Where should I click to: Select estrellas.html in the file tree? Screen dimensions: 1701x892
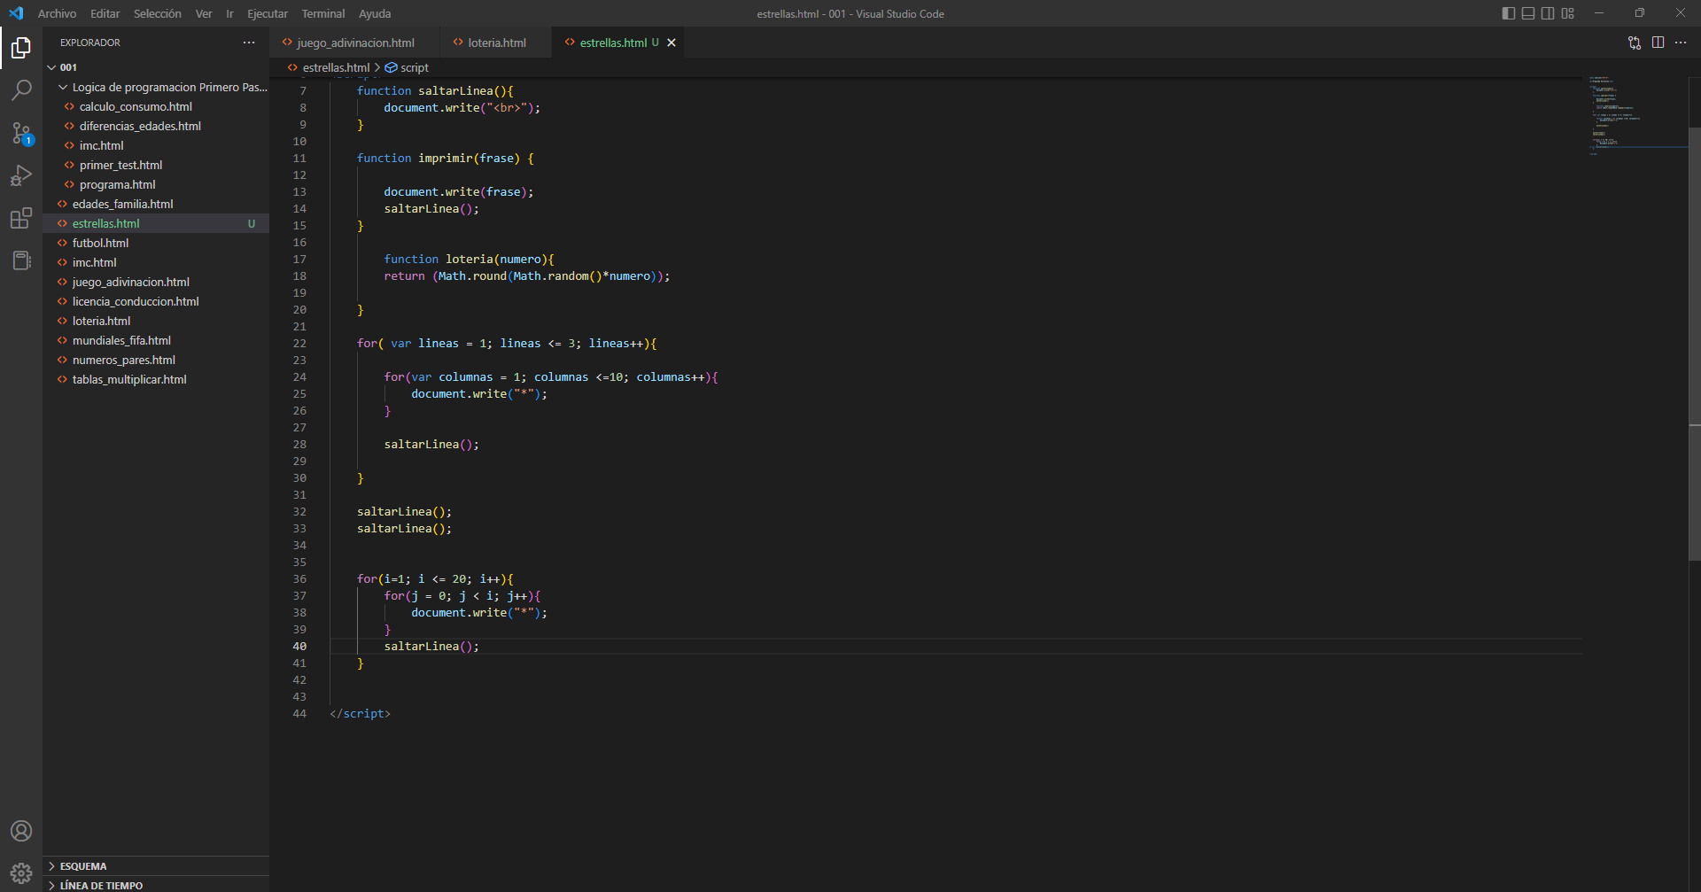pos(156,223)
